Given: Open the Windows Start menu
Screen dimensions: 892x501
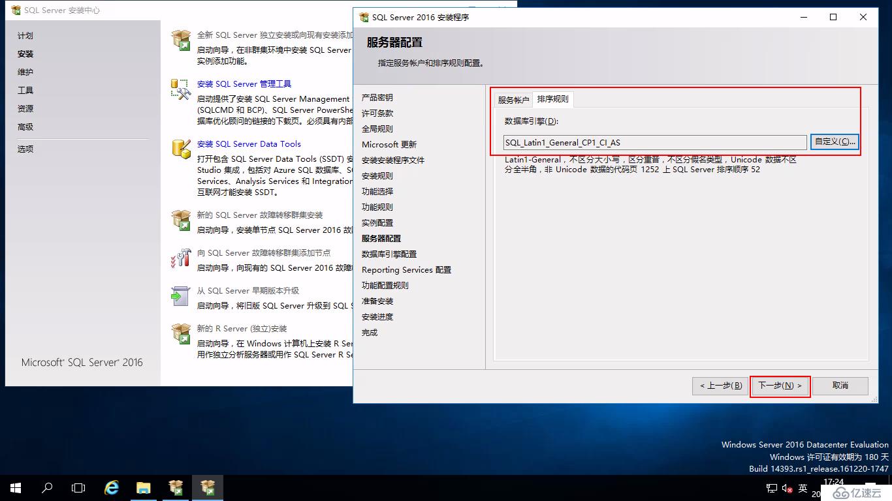Looking at the screenshot, I should (x=16, y=488).
